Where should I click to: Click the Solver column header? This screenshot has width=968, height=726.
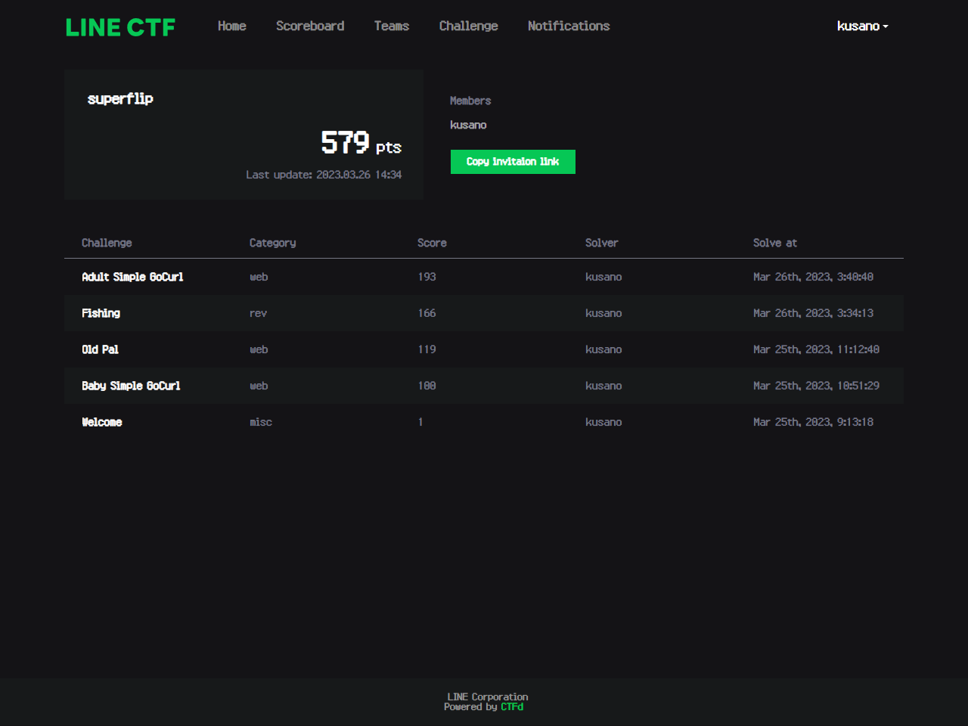[x=601, y=243]
